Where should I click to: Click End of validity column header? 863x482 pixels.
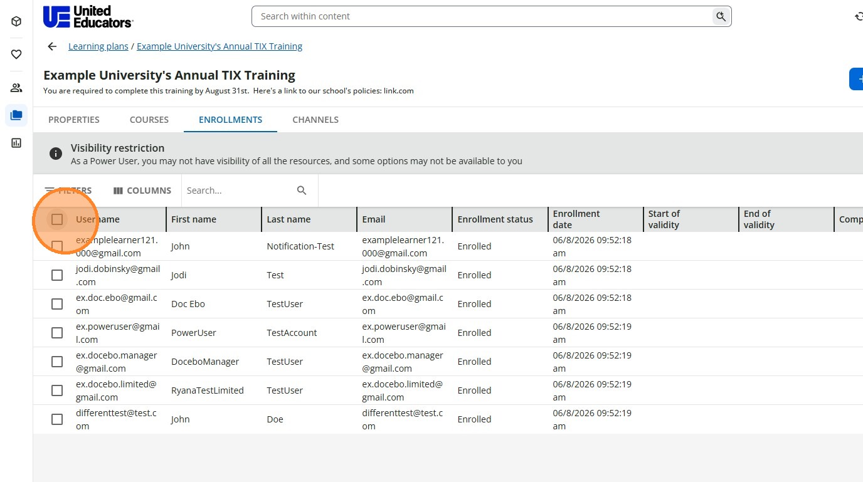coord(759,219)
